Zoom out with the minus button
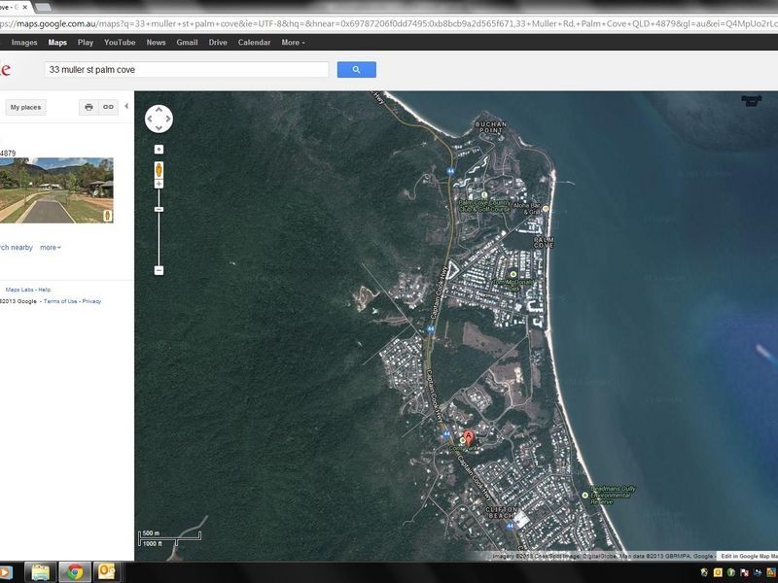This screenshot has width=778, height=583. click(159, 270)
